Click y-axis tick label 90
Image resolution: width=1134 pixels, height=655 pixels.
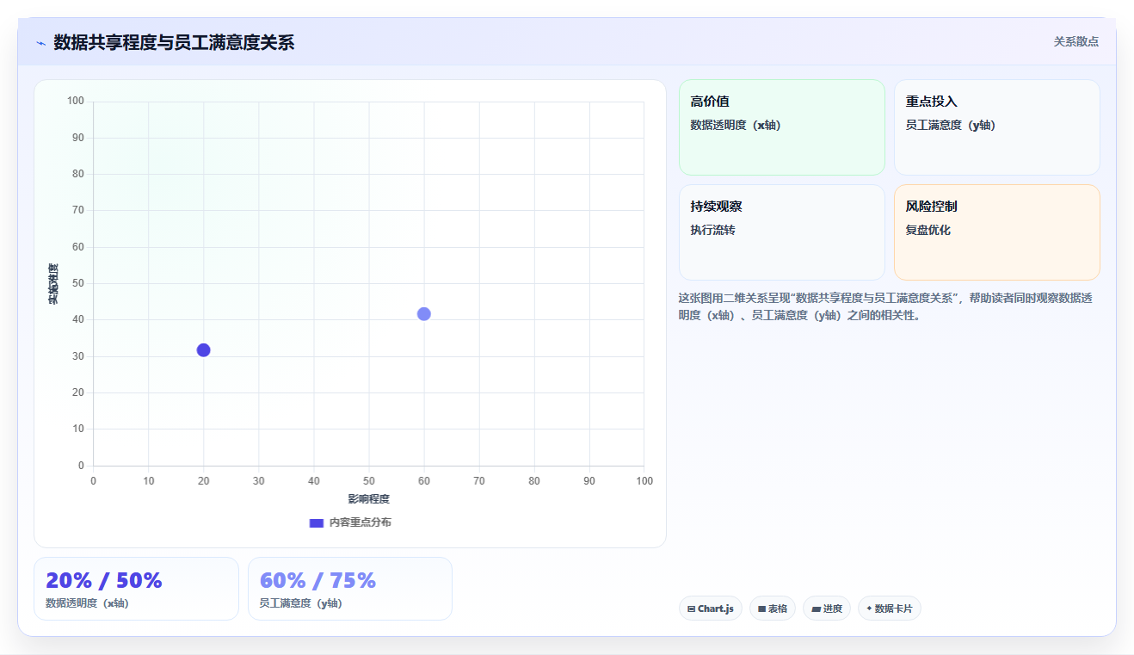pos(78,138)
